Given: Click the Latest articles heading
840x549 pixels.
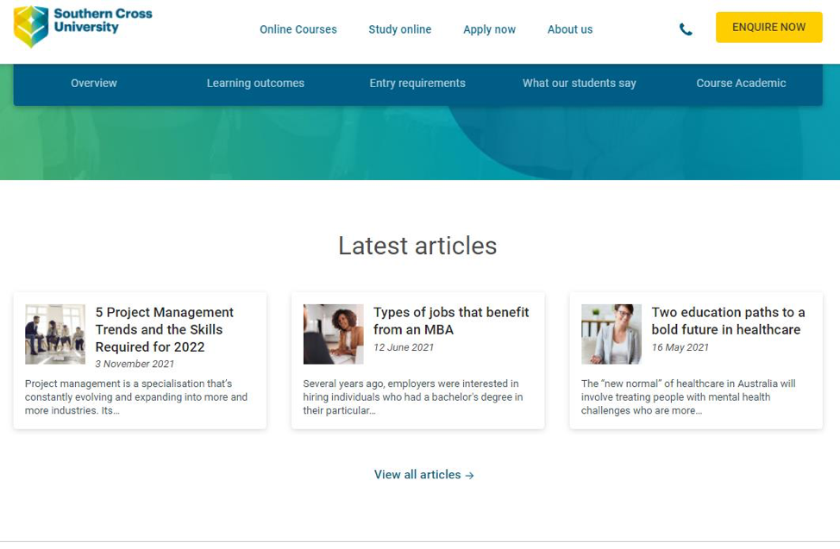Looking at the screenshot, I should (x=417, y=246).
